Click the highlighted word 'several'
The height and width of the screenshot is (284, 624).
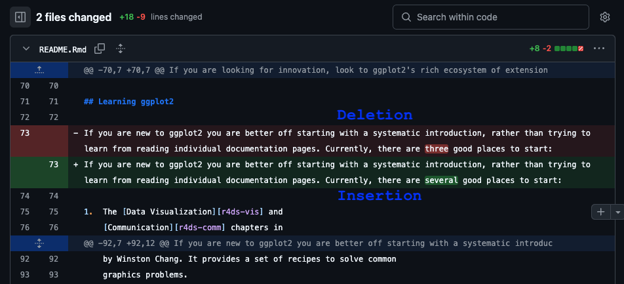coord(441,180)
